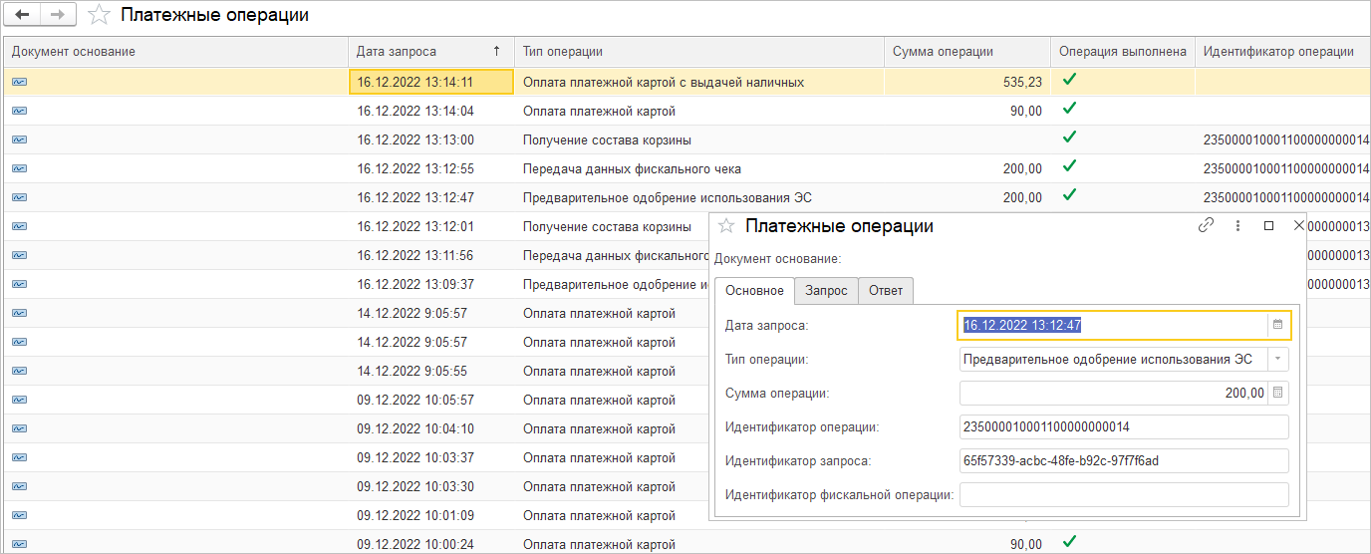Open the calculator for Сумма операции

pyautogui.click(x=1277, y=393)
